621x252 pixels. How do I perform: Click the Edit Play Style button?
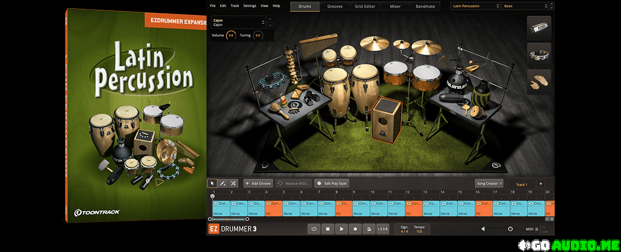(x=332, y=183)
